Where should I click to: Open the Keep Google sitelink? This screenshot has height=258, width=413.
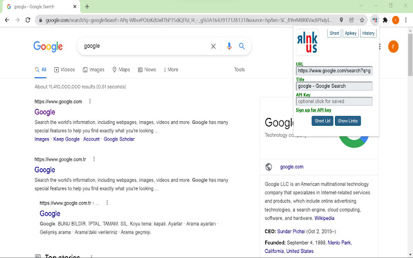click(66, 139)
